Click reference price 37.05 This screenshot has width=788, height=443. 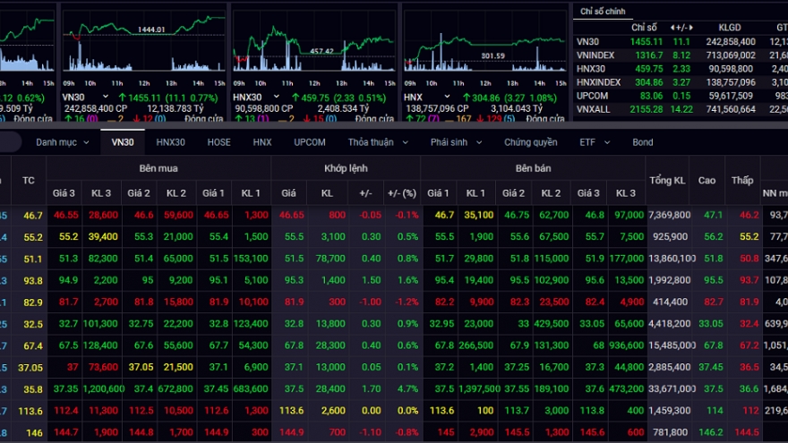tap(30, 368)
